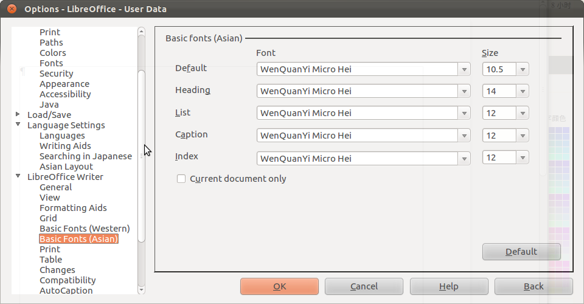Select Searching in Japanese option

[x=86, y=156]
